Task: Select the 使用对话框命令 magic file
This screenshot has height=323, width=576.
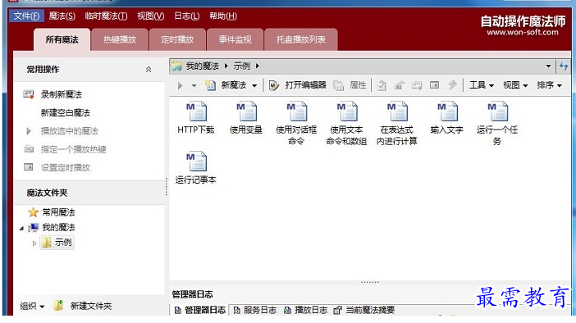Action: click(x=296, y=123)
